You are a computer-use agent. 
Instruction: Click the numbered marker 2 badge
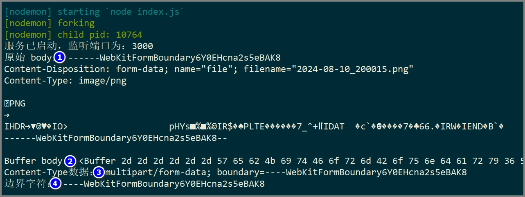click(x=70, y=161)
